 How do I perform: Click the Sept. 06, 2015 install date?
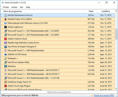click(106, 62)
